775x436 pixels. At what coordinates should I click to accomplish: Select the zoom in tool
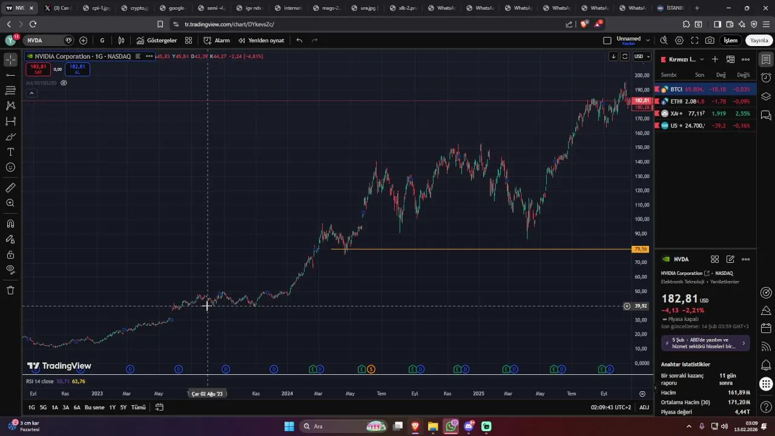pyautogui.click(x=10, y=203)
